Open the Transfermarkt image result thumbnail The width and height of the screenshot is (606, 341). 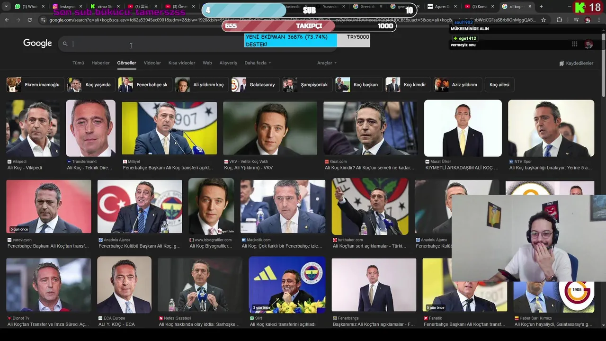click(x=90, y=128)
